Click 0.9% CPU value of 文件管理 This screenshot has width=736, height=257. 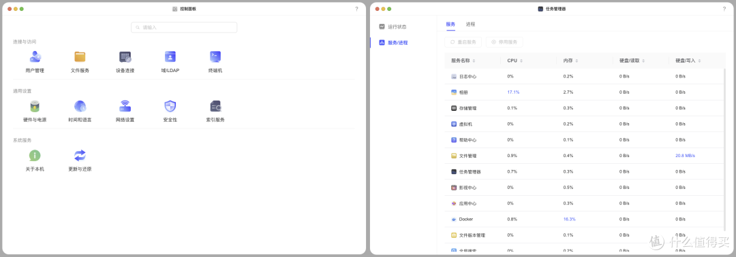[512, 156]
